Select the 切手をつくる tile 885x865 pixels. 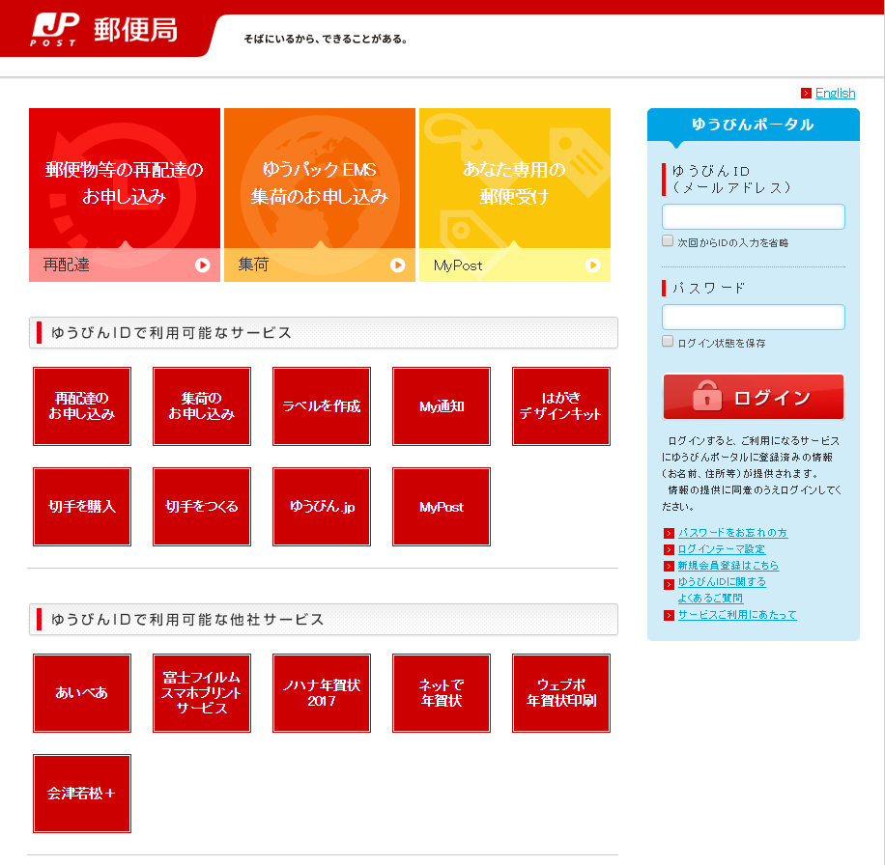(202, 507)
